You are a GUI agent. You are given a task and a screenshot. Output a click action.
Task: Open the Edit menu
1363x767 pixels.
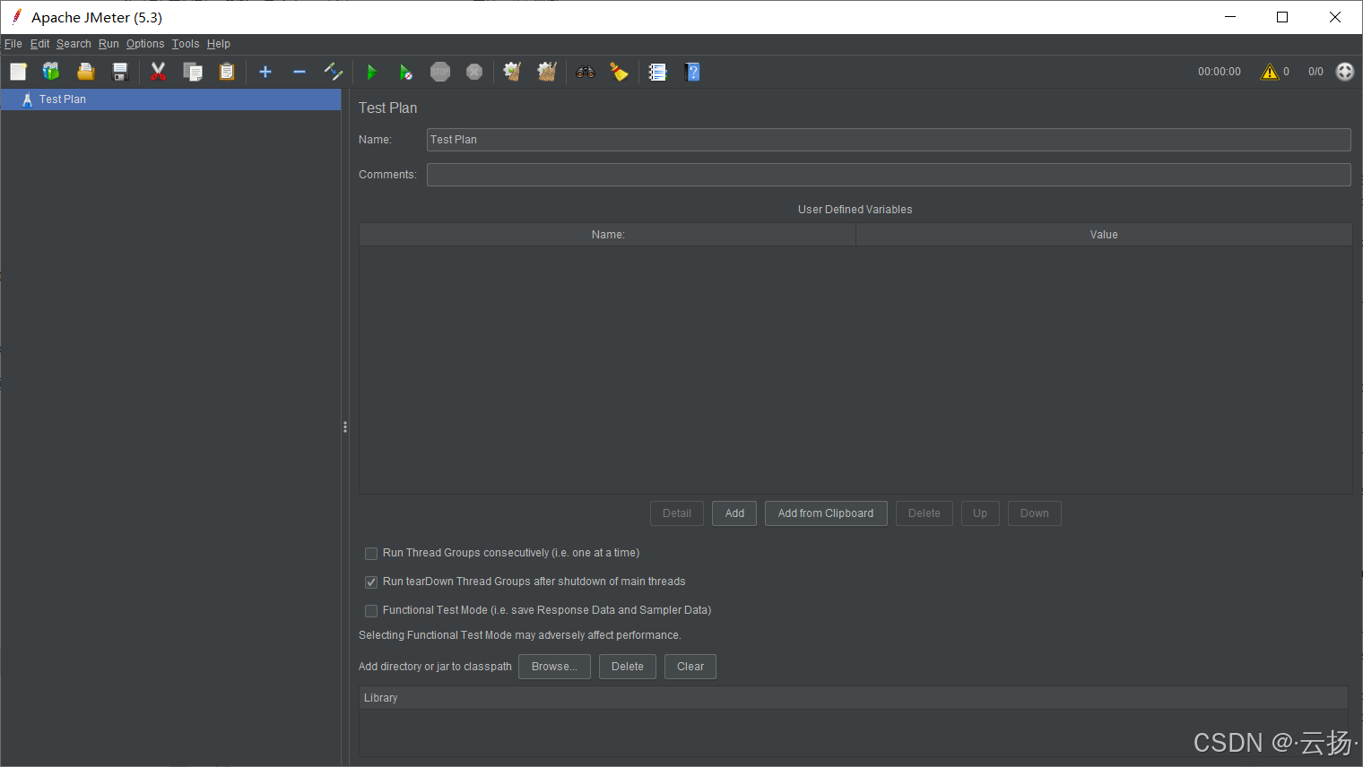[39, 44]
